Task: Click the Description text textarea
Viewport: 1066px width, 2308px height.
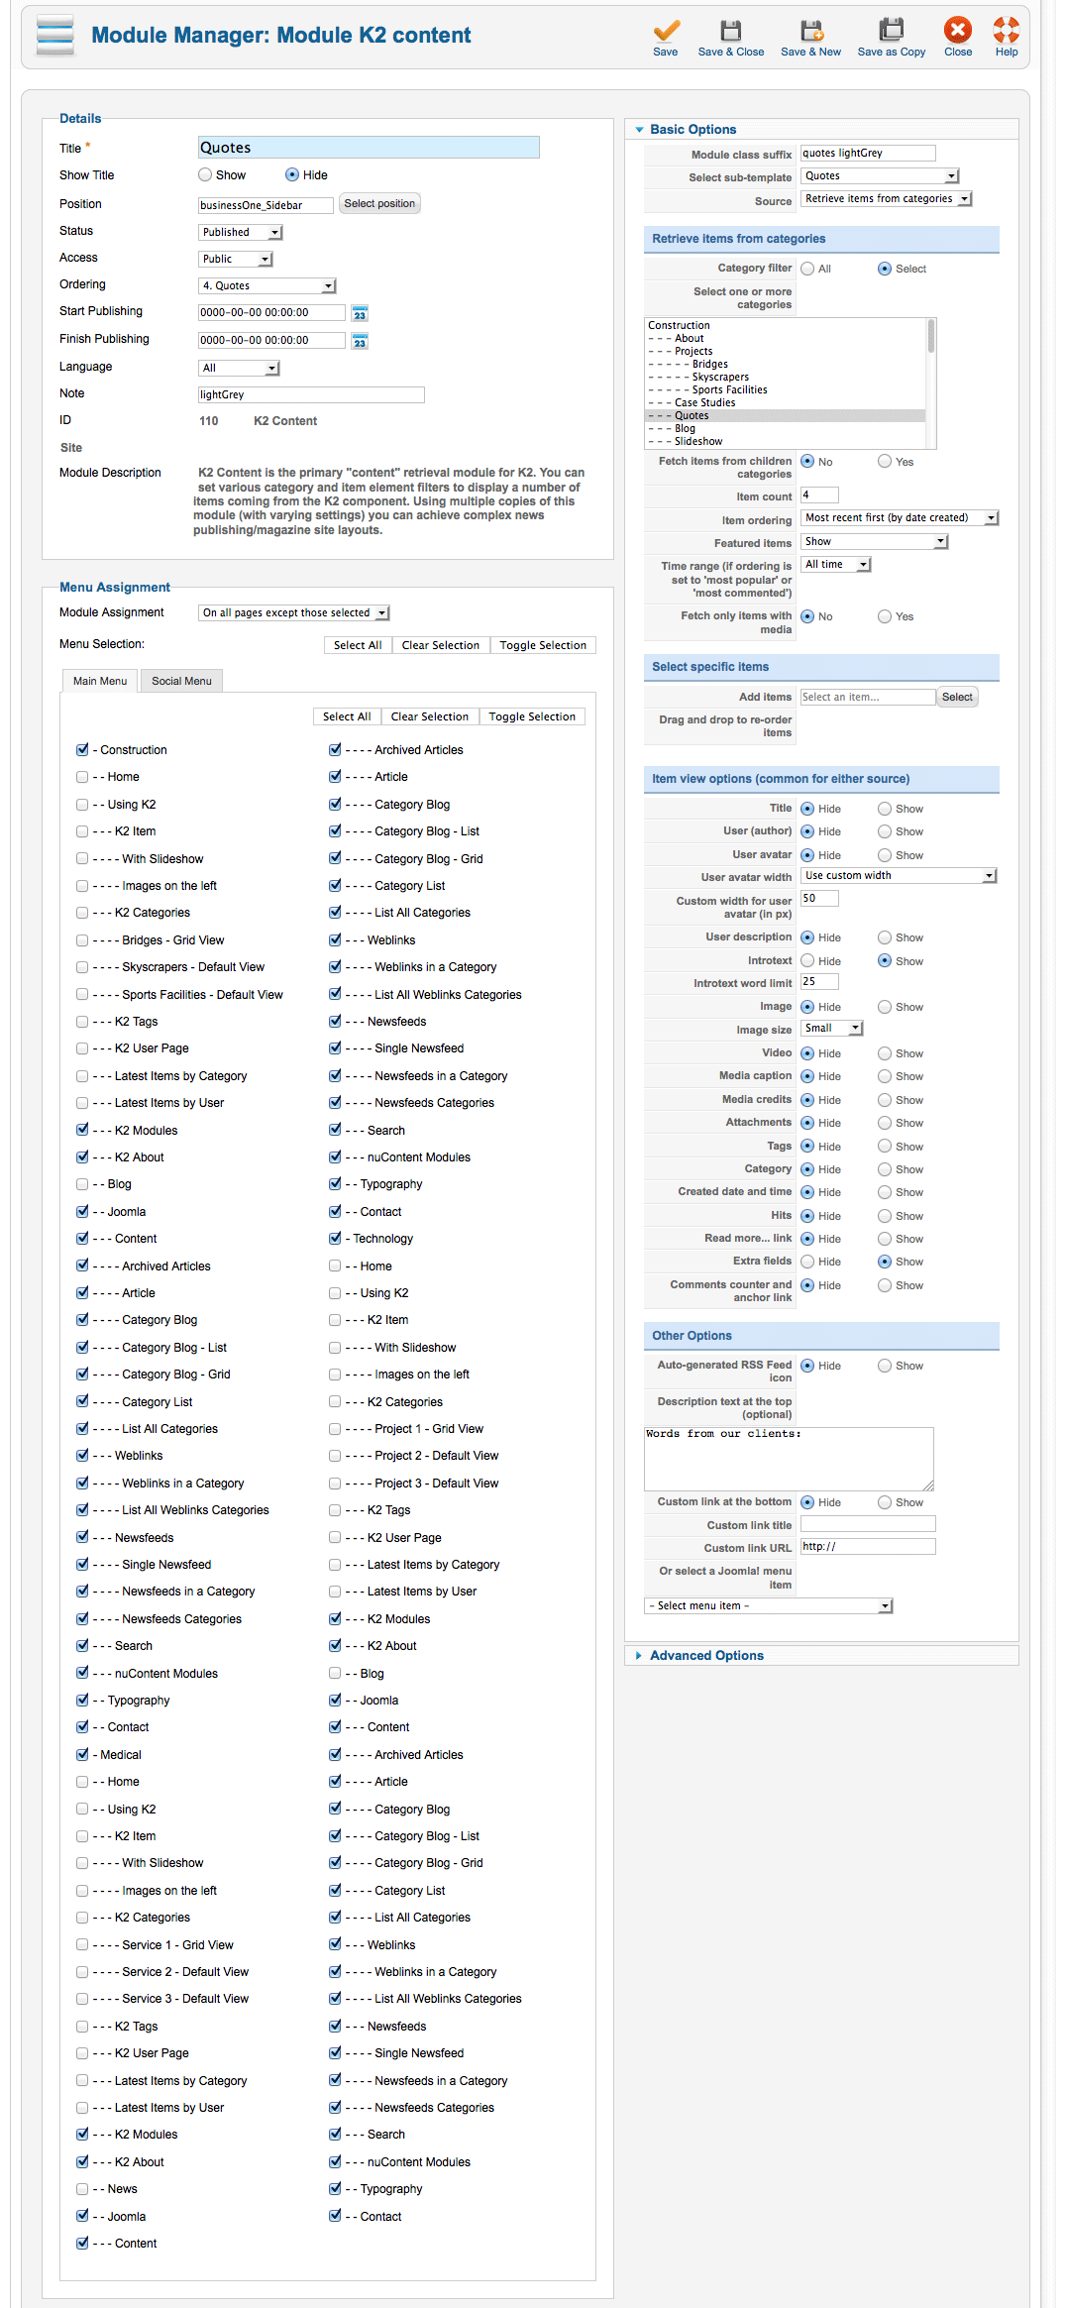Action: pos(789,1459)
